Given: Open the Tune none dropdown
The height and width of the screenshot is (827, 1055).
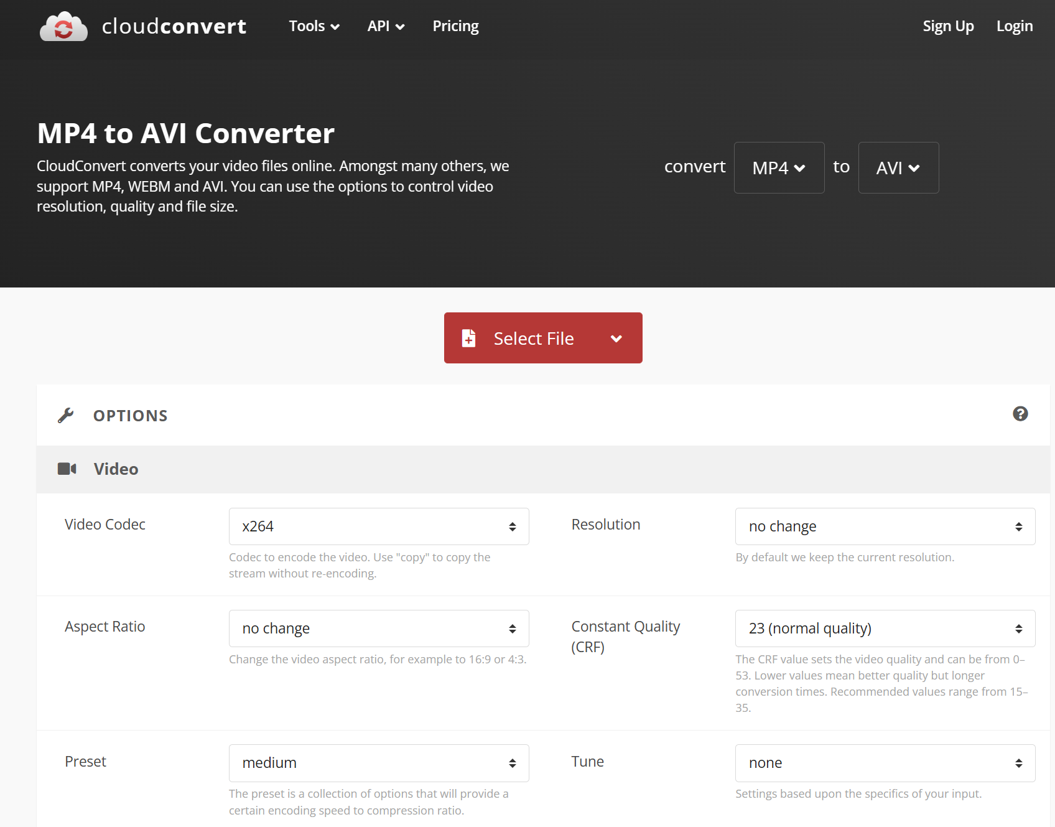Looking at the screenshot, I should pos(885,763).
